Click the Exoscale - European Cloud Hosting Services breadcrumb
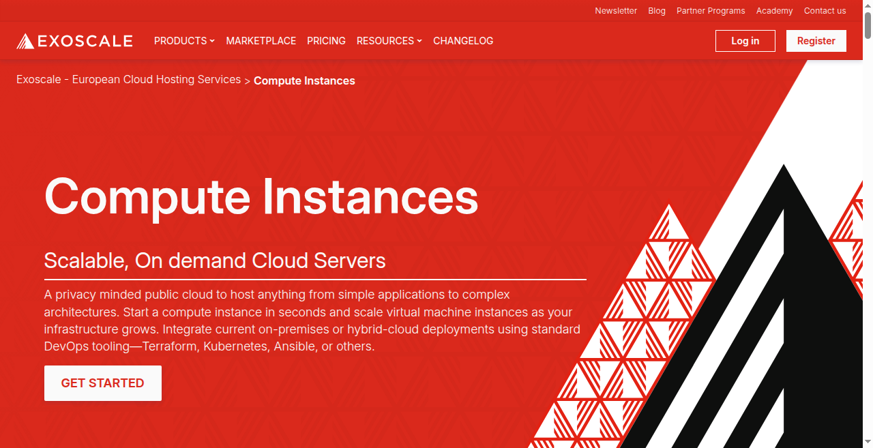873x448 pixels. pos(129,80)
